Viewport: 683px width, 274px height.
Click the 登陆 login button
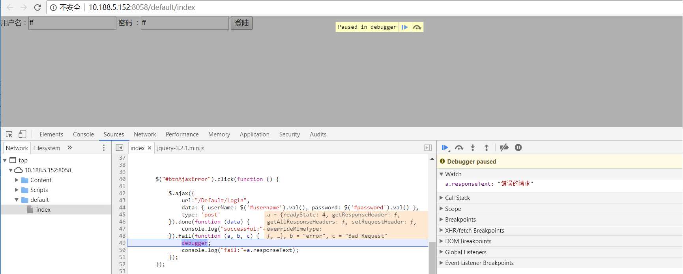point(241,23)
